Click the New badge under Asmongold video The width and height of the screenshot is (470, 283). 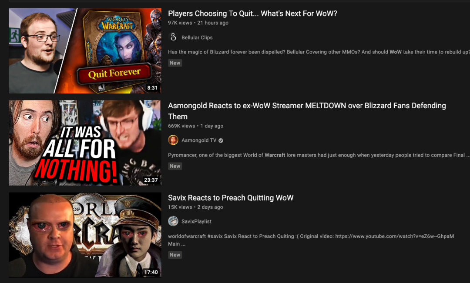pos(175,166)
